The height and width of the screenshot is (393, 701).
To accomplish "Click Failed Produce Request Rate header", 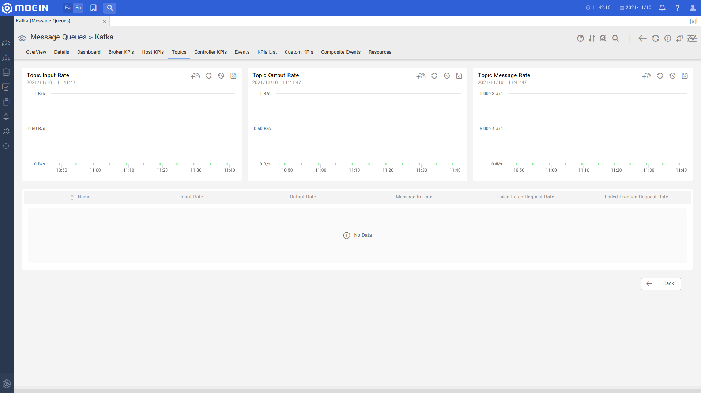I will 636,197.
